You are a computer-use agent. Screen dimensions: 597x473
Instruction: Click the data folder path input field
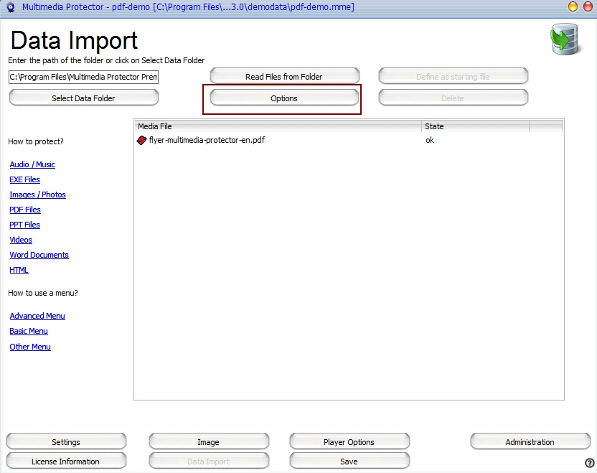(83, 77)
